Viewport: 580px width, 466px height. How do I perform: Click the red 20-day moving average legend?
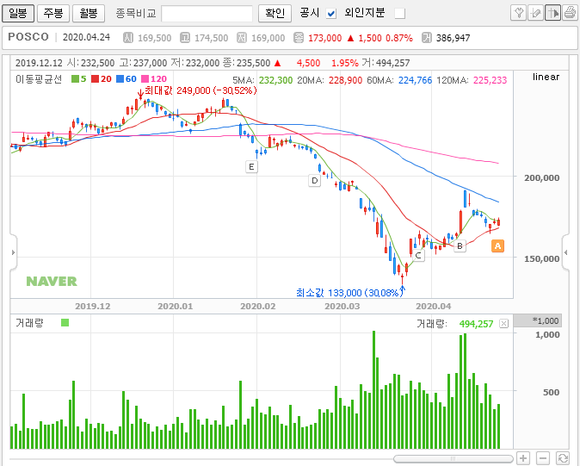tap(102, 79)
